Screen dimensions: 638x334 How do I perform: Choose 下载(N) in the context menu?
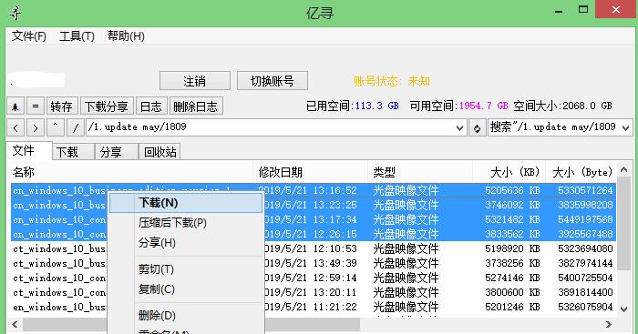[x=186, y=203]
